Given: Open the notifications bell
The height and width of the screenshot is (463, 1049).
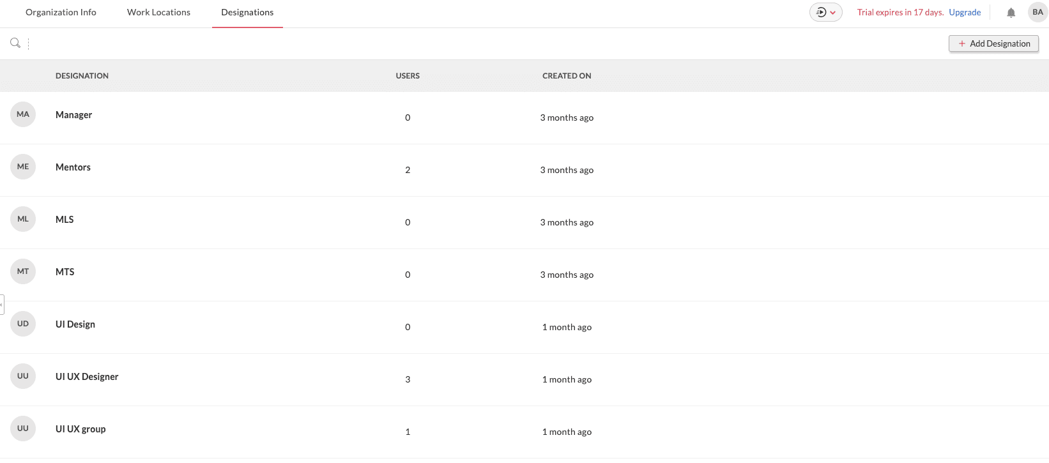Looking at the screenshot, I should pyautogui.click(x=1011, y=13).
